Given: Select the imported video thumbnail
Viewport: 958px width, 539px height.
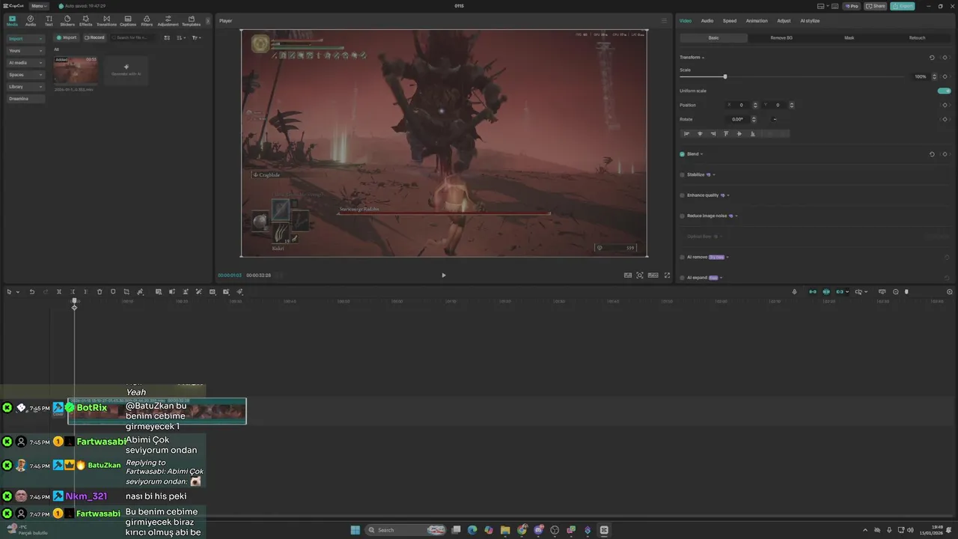Looking at the screenshot, I should [x=76, y=70].
